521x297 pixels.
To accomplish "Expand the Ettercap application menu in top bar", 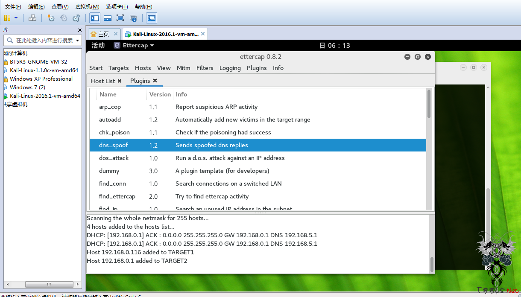I will [x=134, y=45].
